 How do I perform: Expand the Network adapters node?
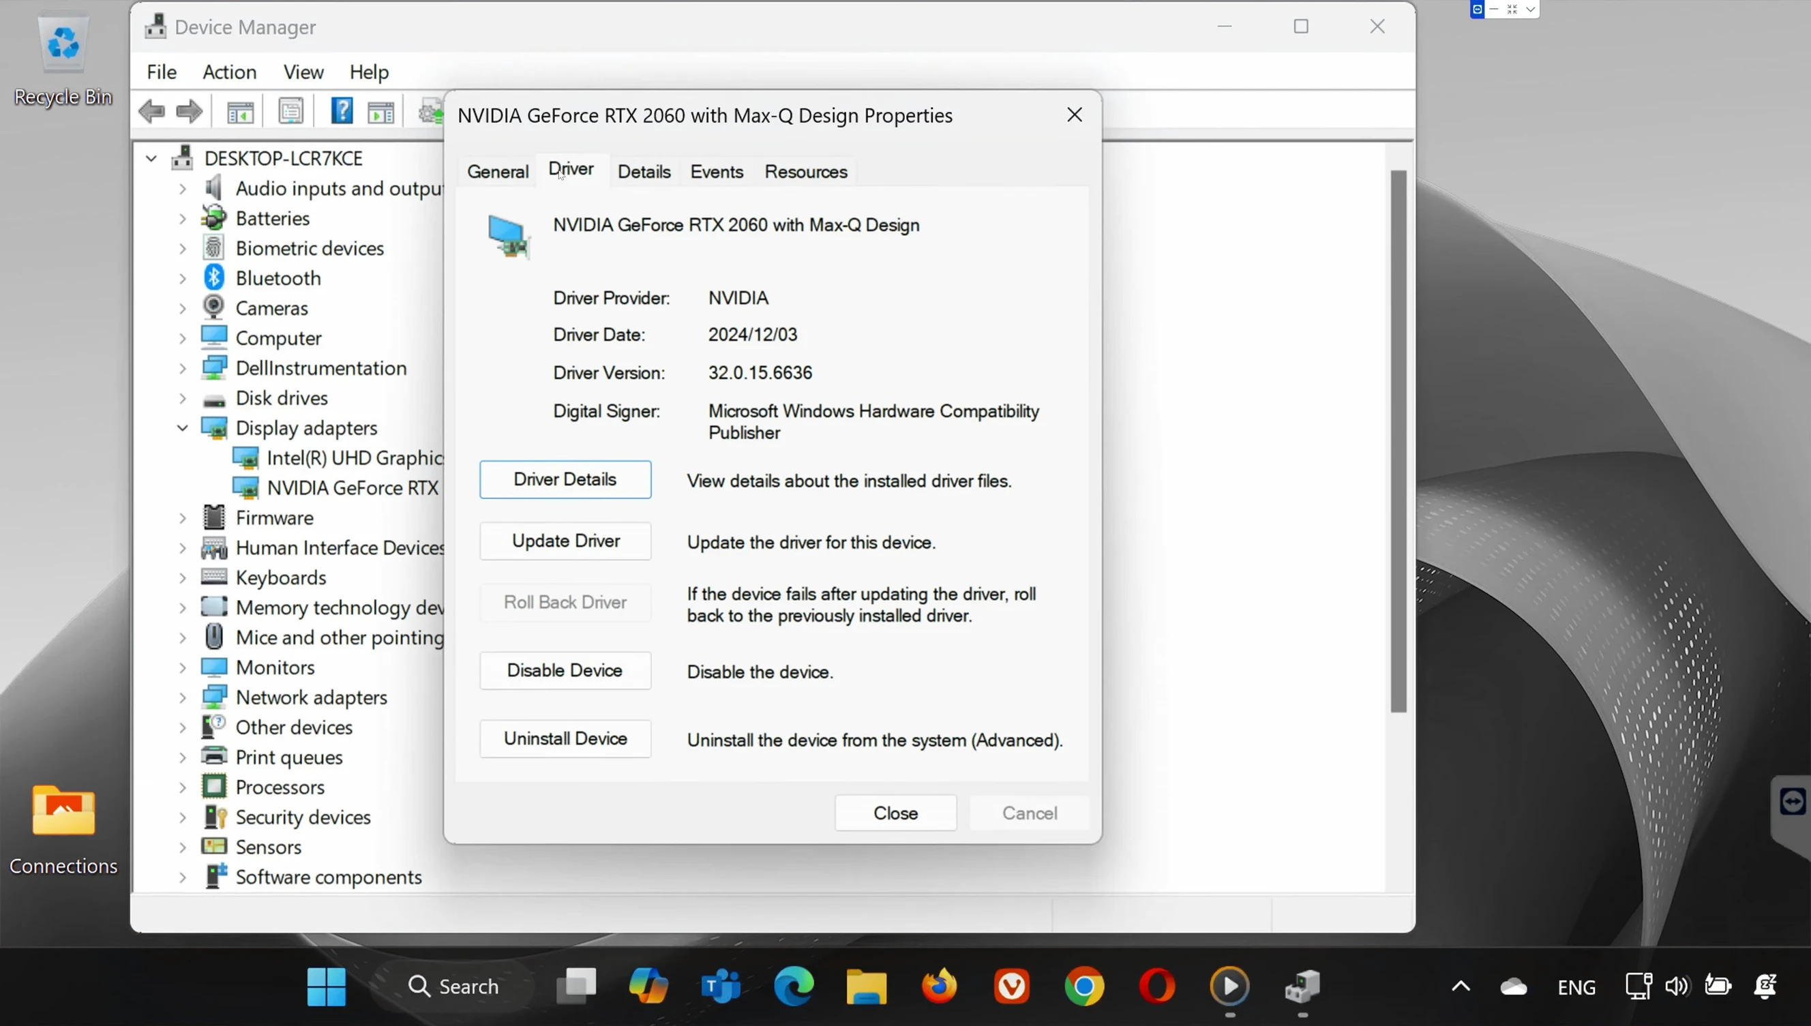183,697
